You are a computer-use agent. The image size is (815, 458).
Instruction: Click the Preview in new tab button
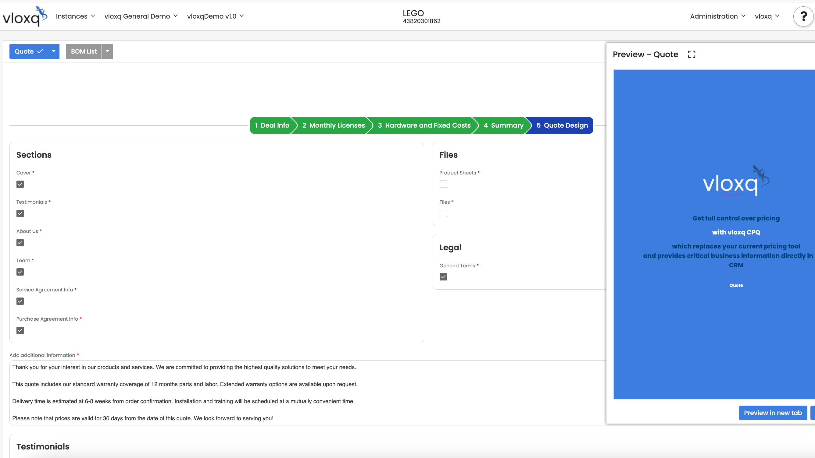[772, 413]
